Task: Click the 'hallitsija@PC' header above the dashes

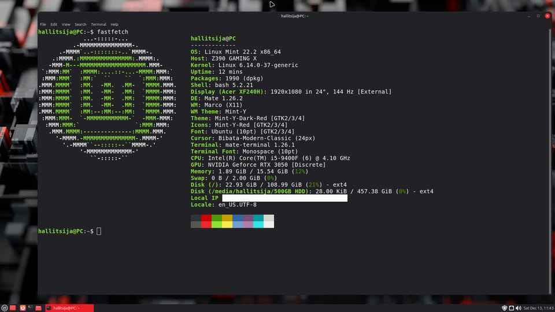Action: (x=213, y=39)
